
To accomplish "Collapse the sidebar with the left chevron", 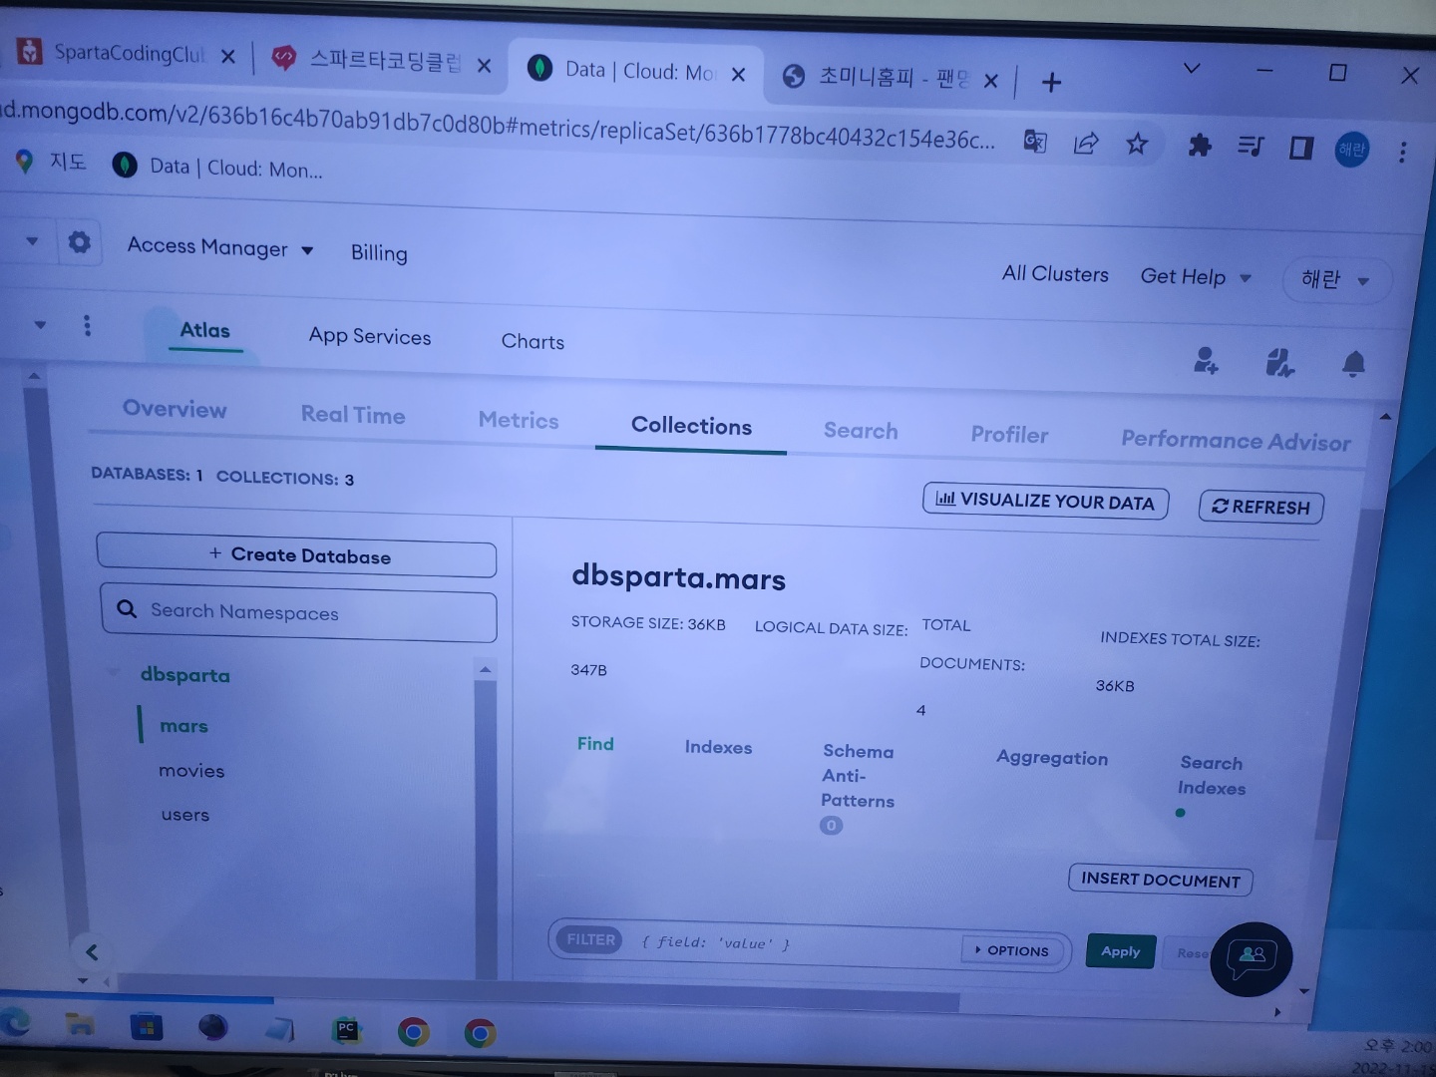I will (x=92, y=951).
